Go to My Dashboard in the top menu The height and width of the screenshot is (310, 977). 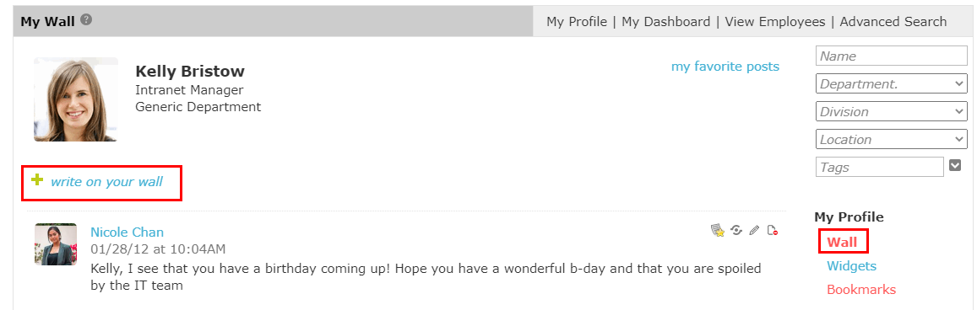665,22
